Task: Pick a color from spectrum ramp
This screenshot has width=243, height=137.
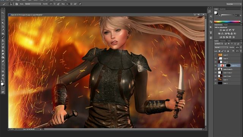Action: (227, 22)
